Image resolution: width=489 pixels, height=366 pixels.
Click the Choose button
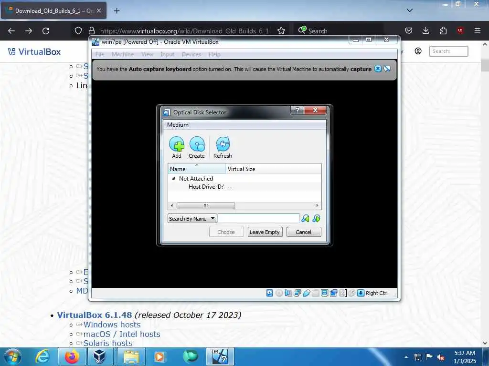point(226,232)
